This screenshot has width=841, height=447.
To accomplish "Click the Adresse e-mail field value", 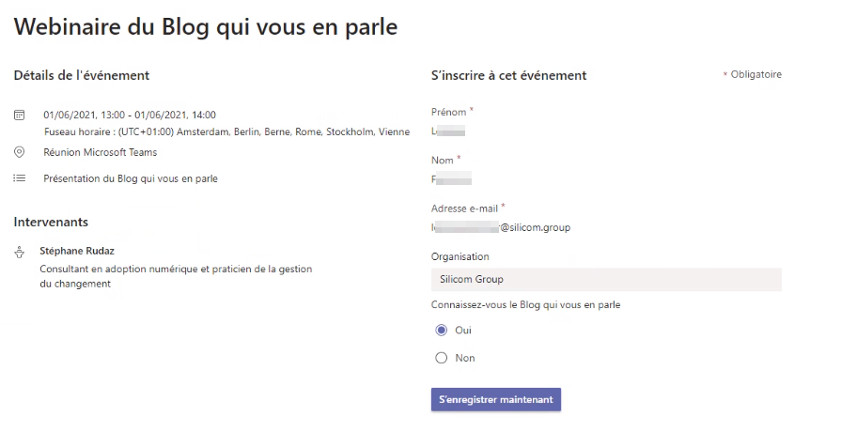I will pyautogui.click(x=501, y=227).
